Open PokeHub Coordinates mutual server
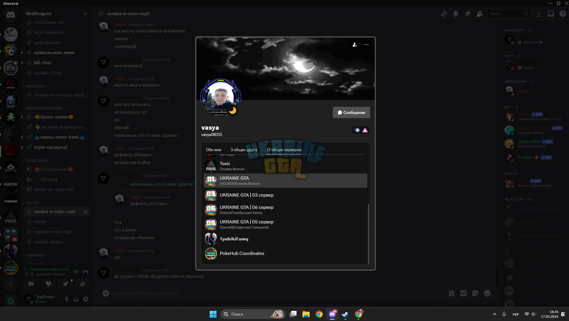569x321 pixels. (x=286, y=253)
